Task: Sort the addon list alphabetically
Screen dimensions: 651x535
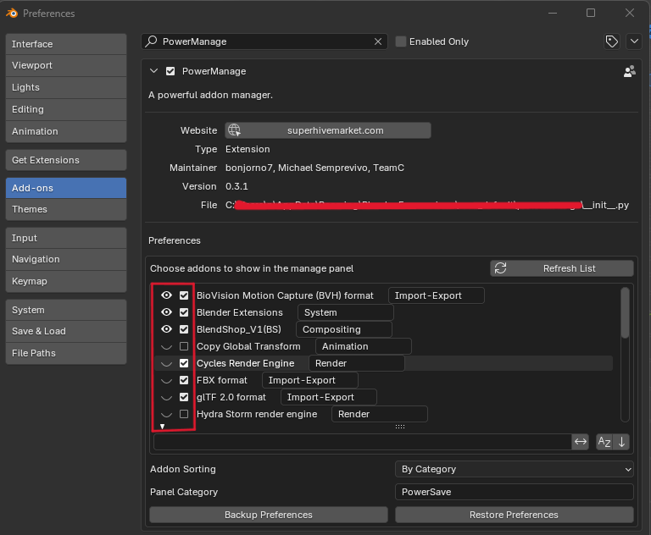Action: (604, 442)
